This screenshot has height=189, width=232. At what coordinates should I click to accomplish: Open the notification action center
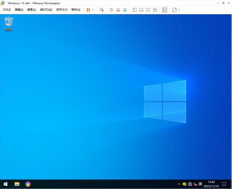[x=224, y=184]
